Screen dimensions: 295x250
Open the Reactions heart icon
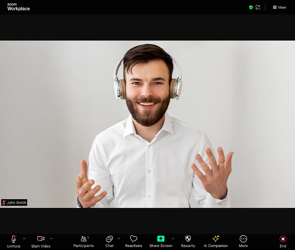point(133,239)
